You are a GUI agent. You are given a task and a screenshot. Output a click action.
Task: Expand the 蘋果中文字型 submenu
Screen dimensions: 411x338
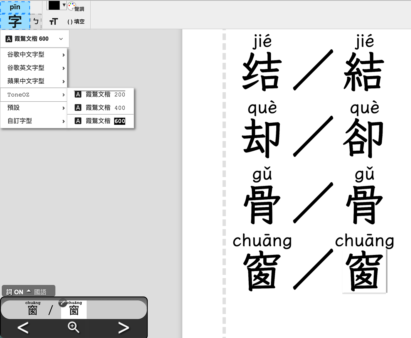pos(34,81)
